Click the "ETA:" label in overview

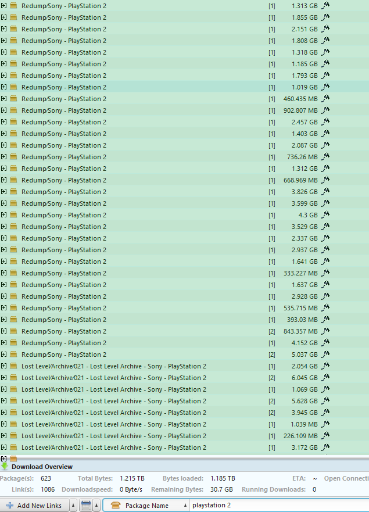[x=299, y=478]
